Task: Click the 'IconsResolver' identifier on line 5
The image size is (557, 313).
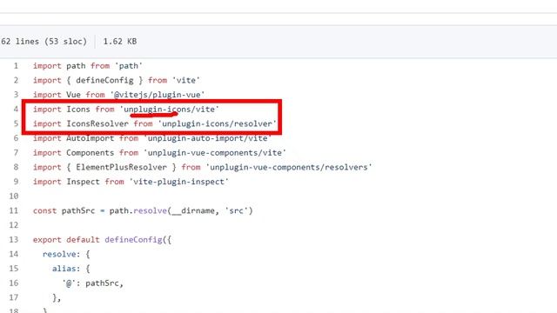Action: 97,123
